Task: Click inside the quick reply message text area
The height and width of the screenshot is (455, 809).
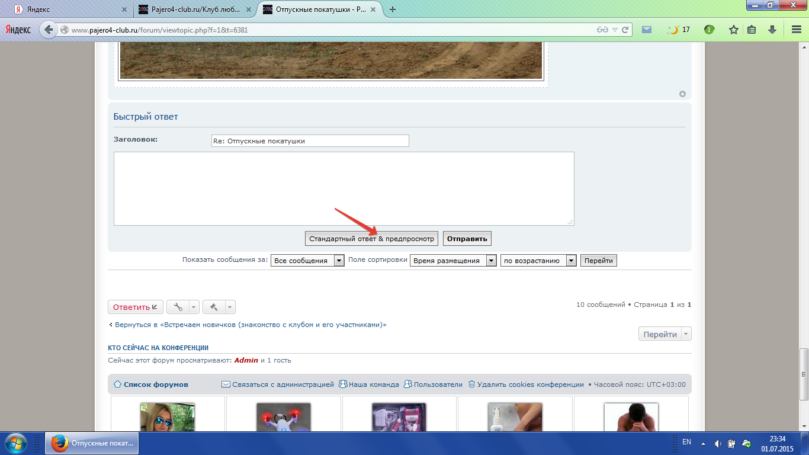Action: (x=343, y=188)
